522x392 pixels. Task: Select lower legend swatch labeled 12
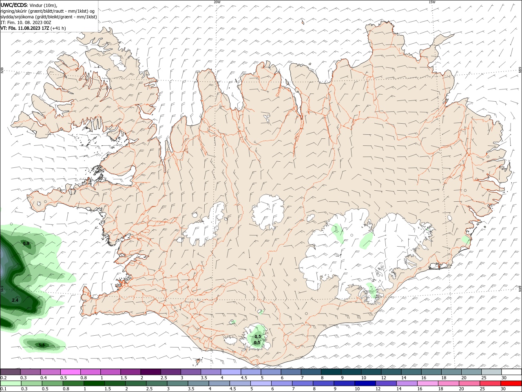[385, 383]
